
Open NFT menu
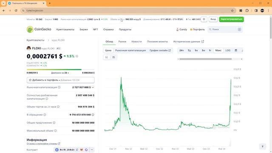click(x=95, y=29)
